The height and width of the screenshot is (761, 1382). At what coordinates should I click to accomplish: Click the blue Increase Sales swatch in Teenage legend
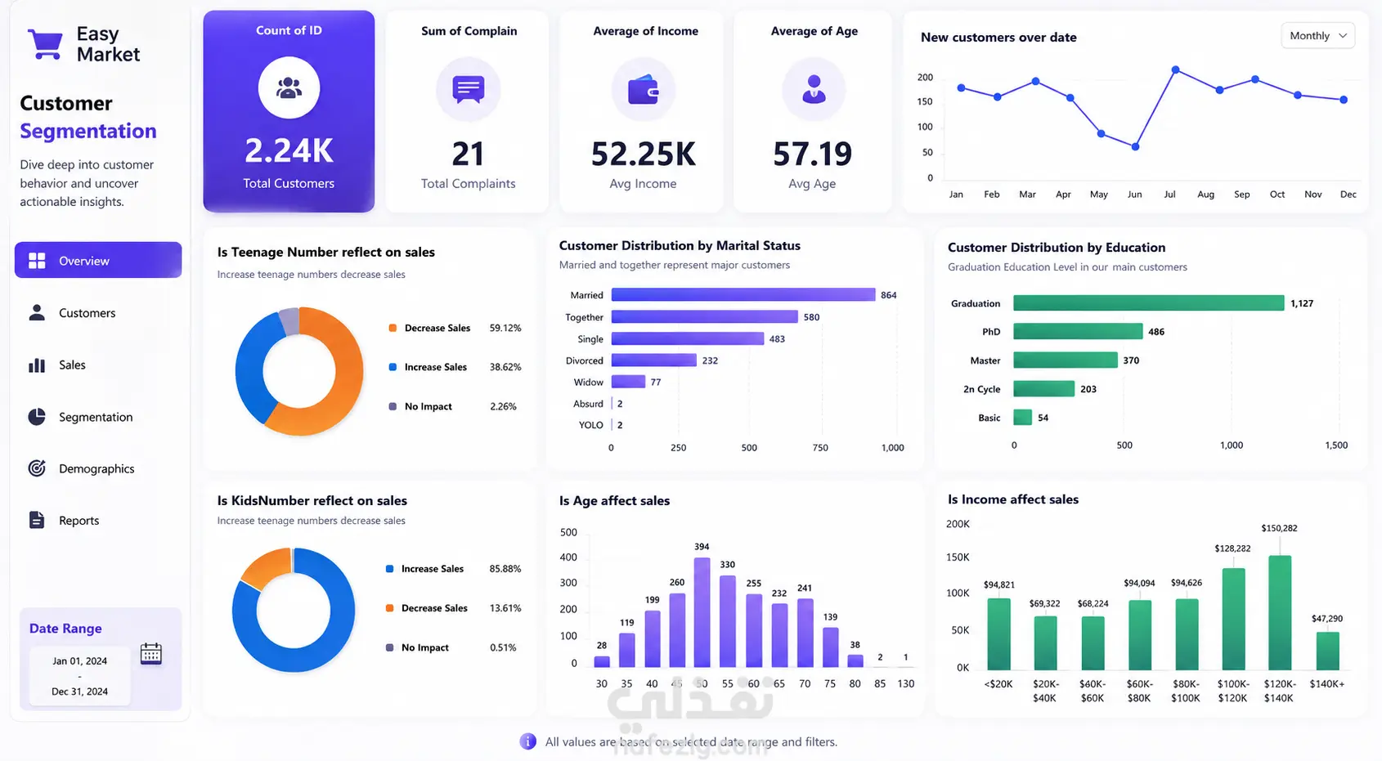point(393,367)
